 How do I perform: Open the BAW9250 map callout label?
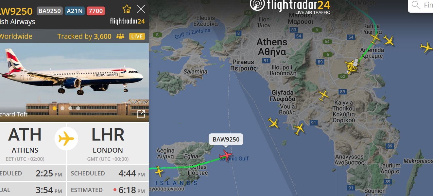226,140
